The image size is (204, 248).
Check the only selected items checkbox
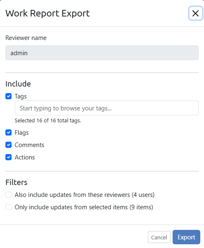(9, 207)
